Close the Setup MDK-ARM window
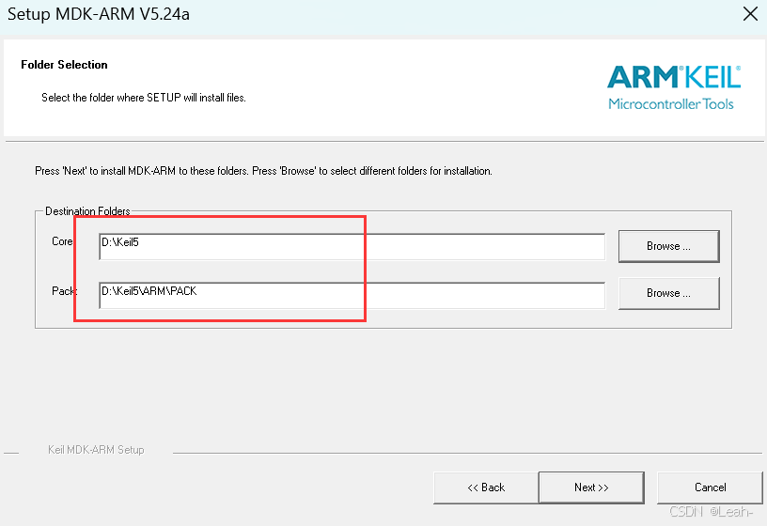Screen dimensions: 767x526 pyautogui.click(x=750, y=14)
